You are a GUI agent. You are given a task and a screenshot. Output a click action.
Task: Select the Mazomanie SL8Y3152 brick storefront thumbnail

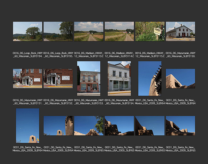pos(58,78)
